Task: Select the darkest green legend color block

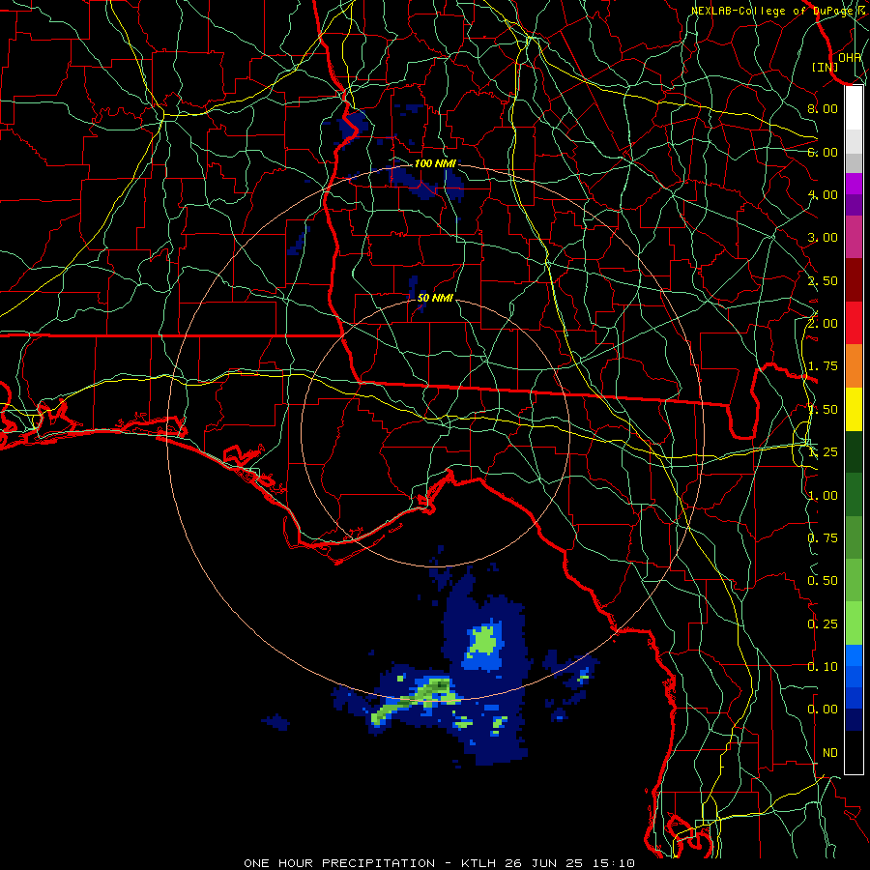Action: click(x=854, y=451)
